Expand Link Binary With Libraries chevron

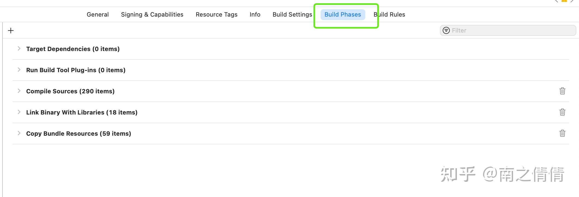(19, 112)
